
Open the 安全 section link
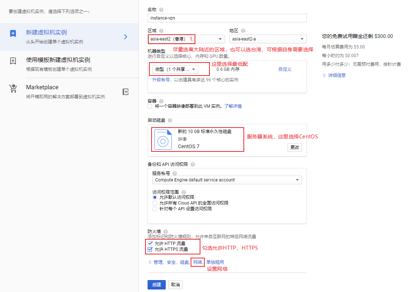171,262
